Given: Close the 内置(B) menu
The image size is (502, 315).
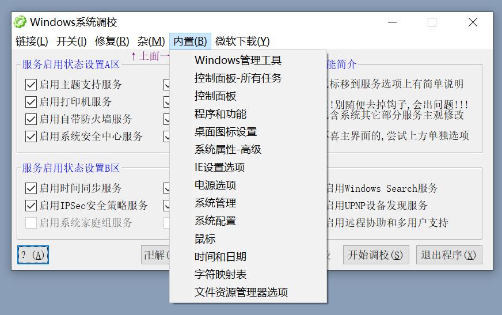Looking at the screenshot, I should point(190,41).
